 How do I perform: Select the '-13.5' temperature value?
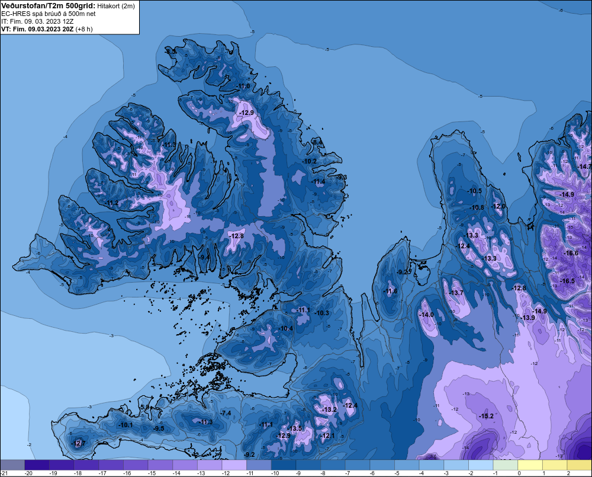pyautogui.click(x=294, y=428)
